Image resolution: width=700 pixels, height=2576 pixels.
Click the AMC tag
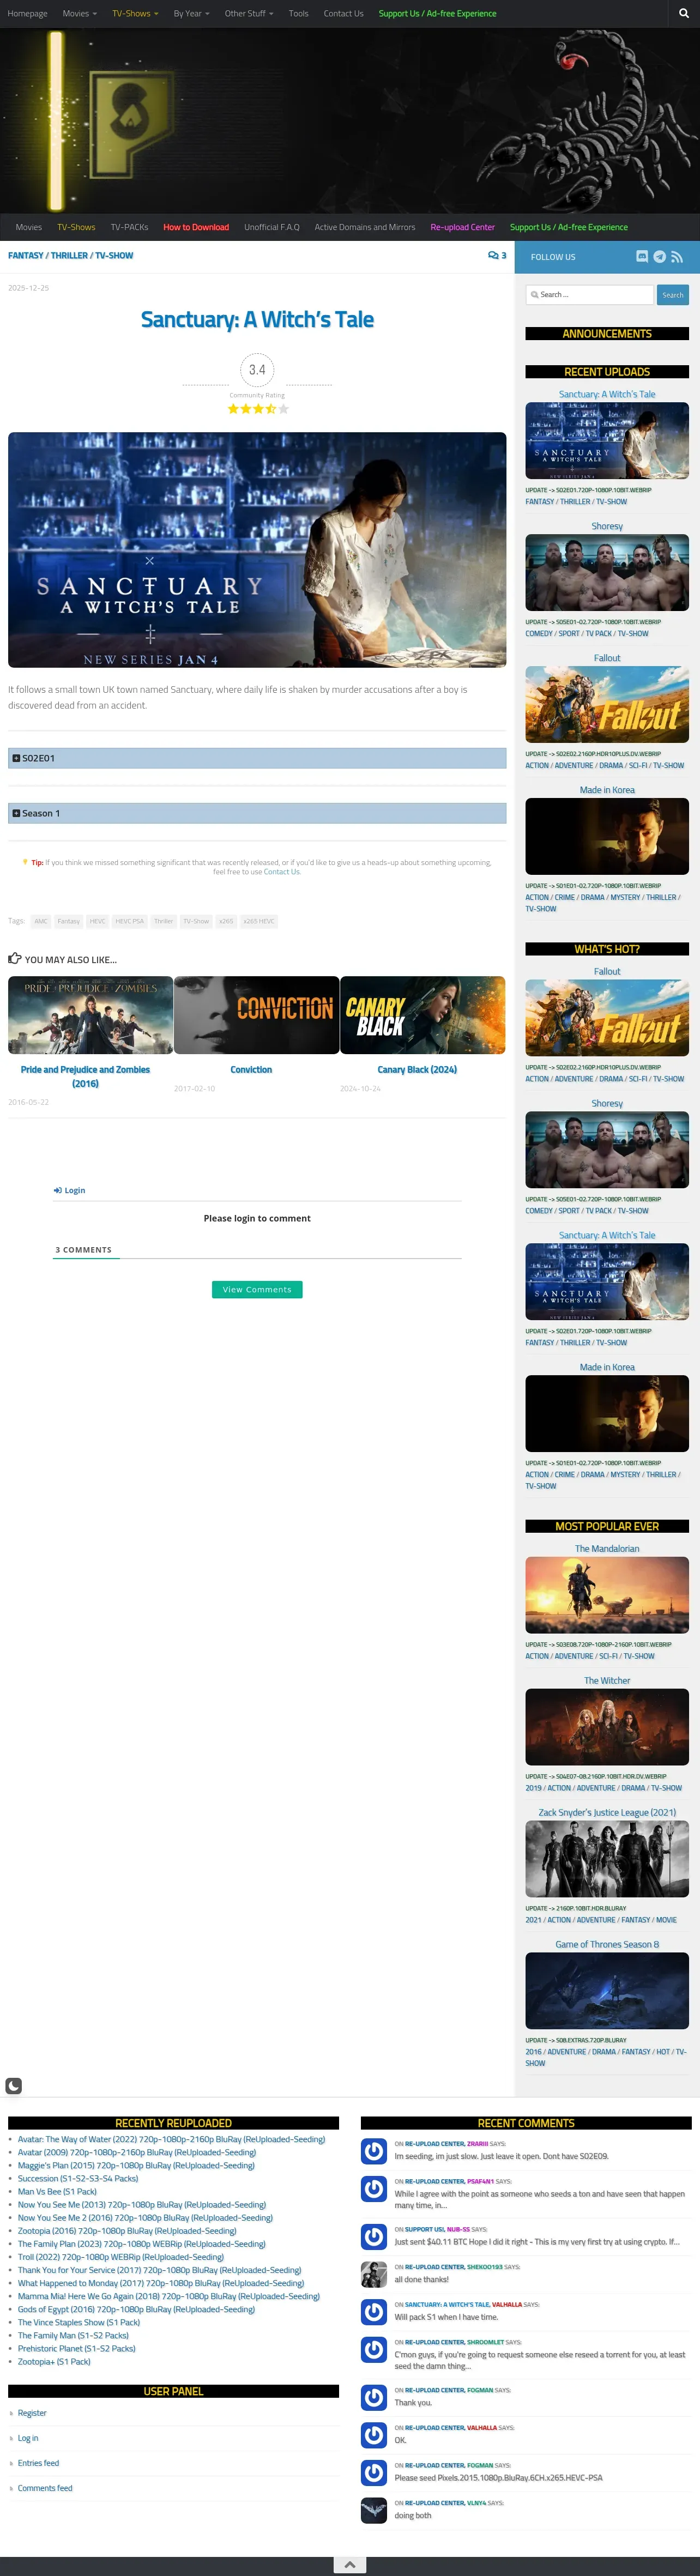(41, 922)
